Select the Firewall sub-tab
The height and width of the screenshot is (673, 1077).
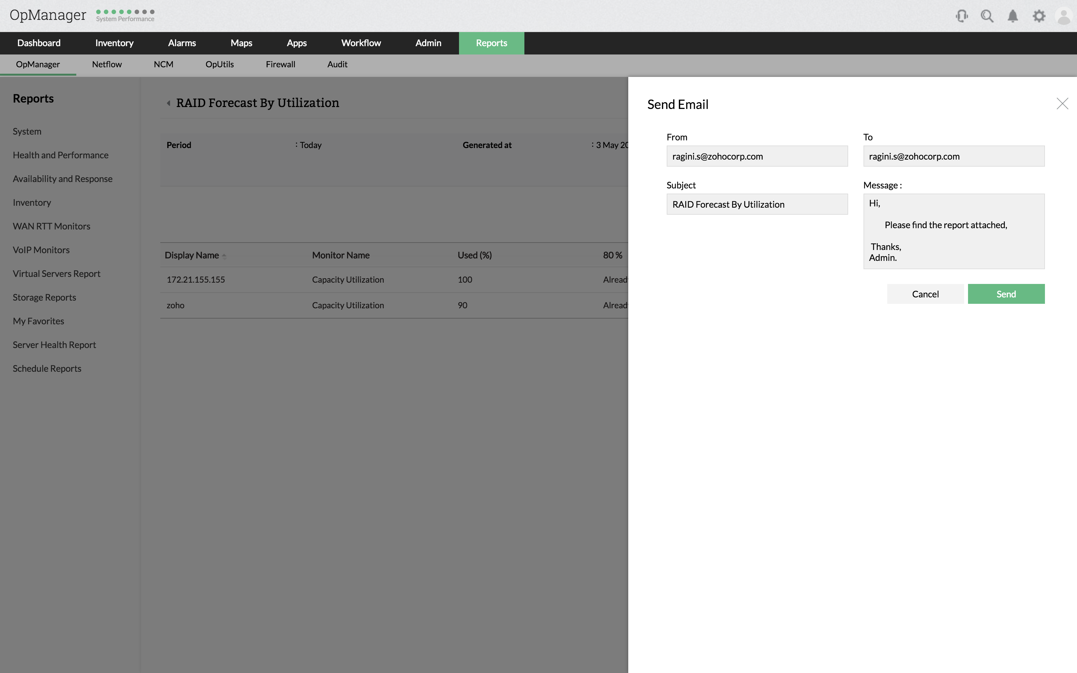[x=280, y=64]
